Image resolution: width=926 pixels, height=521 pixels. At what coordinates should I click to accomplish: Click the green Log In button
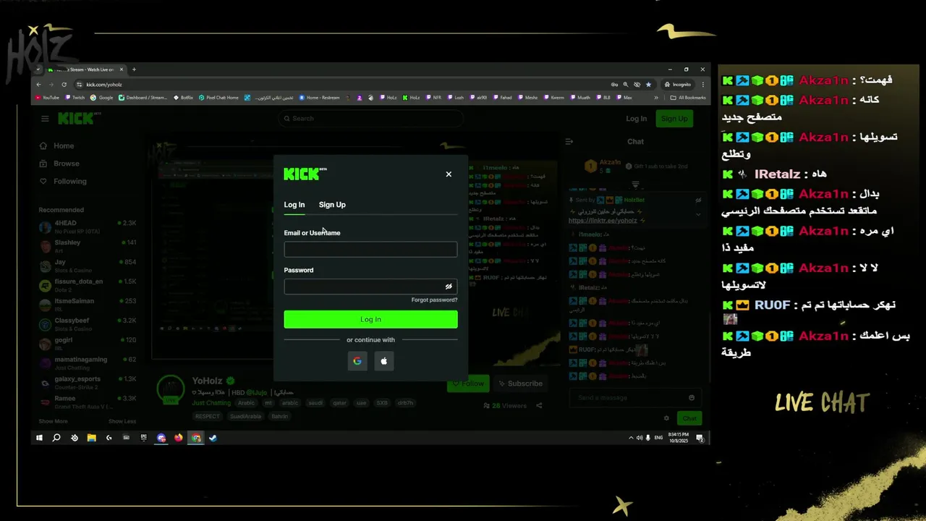point(370,319)
